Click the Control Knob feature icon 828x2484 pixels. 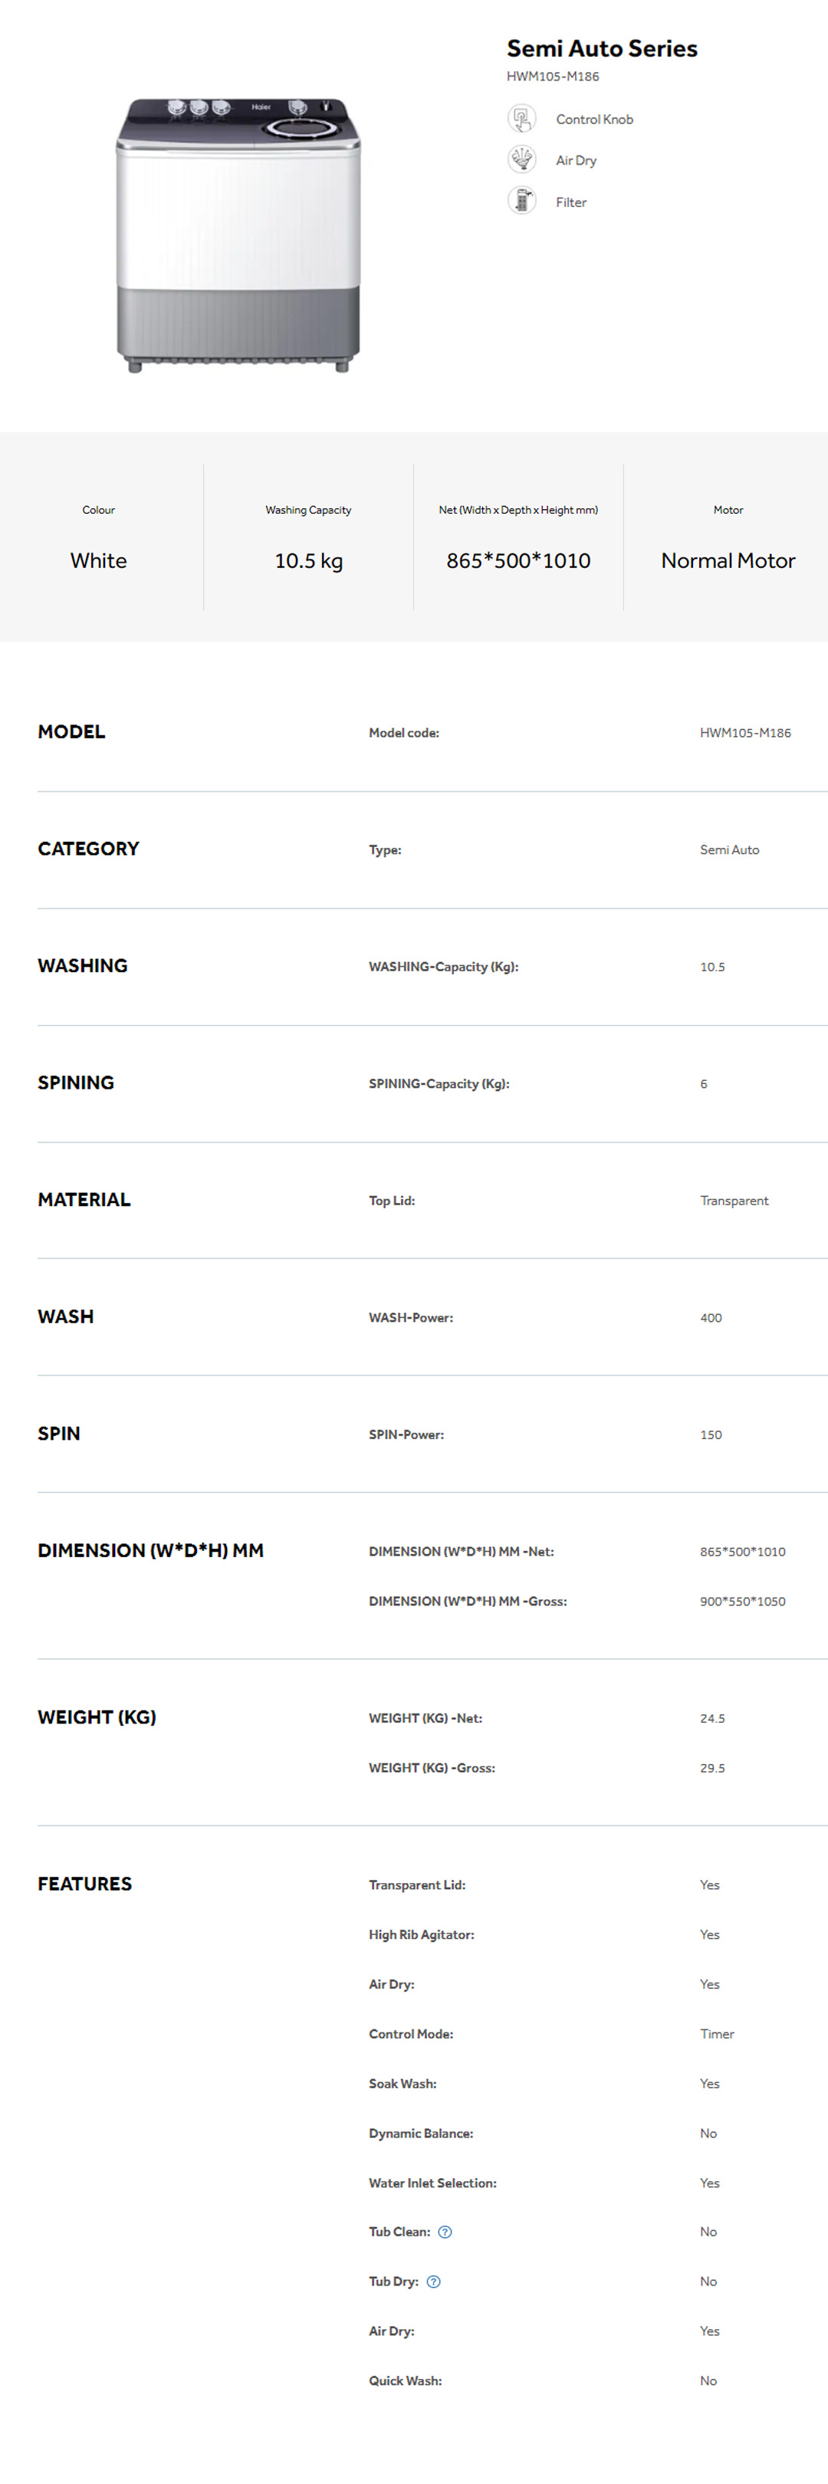coord(521,119)
